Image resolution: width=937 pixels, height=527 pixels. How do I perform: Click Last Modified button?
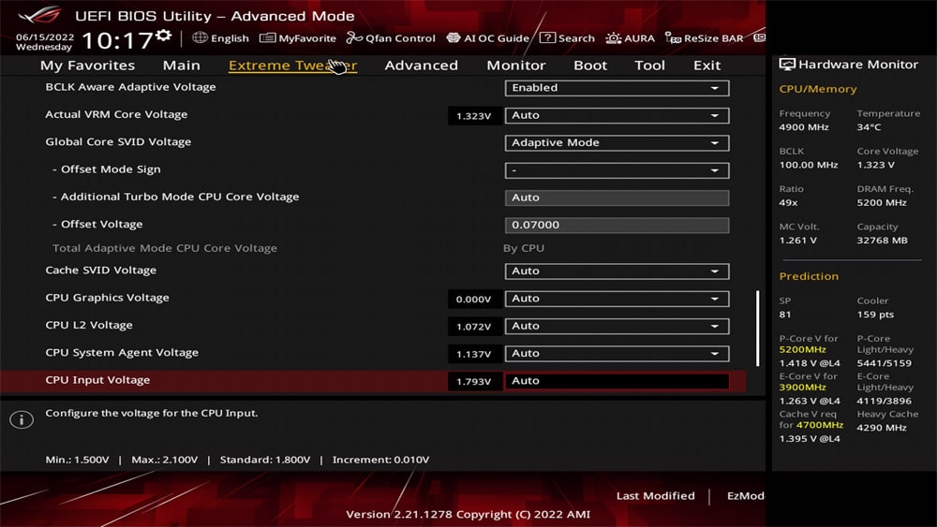[655, 495]
